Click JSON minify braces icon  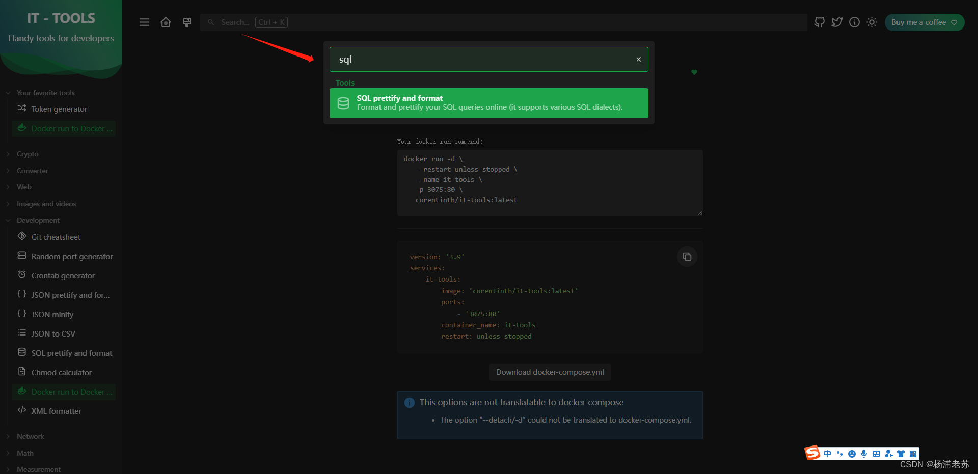tap(22, 314)
